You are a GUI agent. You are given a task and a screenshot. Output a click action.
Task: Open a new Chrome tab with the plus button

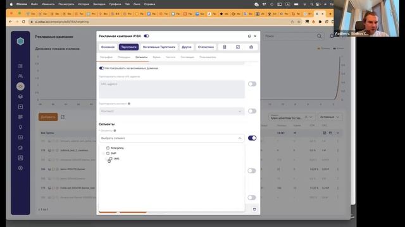[x=330, y=14]
